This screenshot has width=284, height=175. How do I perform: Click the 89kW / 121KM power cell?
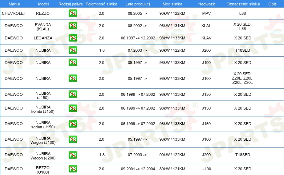point(172,169)
